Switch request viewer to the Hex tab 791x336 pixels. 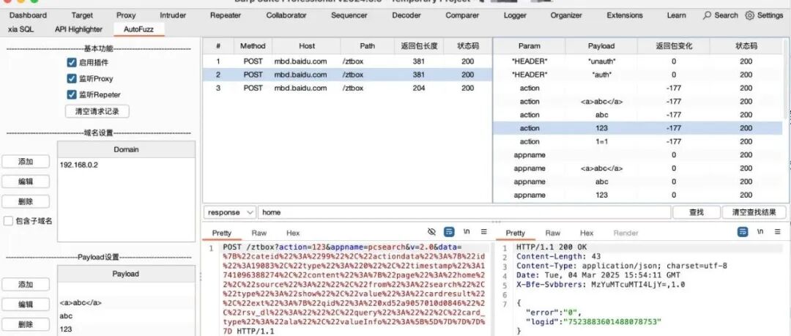click(293, 233)
